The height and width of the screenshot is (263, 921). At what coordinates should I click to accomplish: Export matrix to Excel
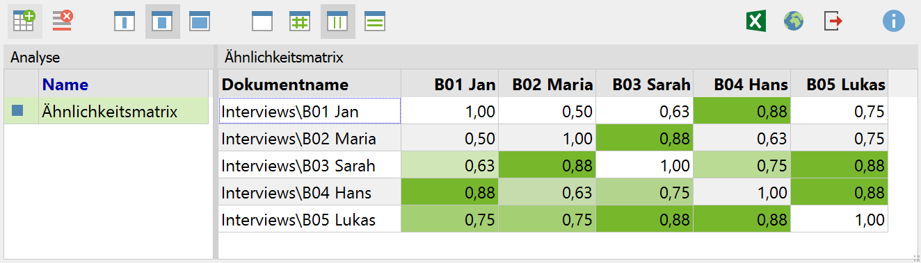[756, 21]
